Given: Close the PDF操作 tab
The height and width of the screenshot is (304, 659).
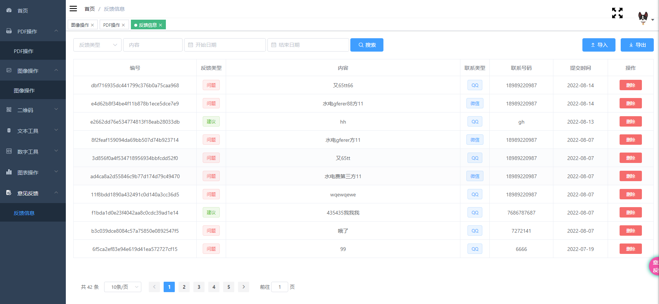Looking at the screenshot, I should [x=123, y=25].
